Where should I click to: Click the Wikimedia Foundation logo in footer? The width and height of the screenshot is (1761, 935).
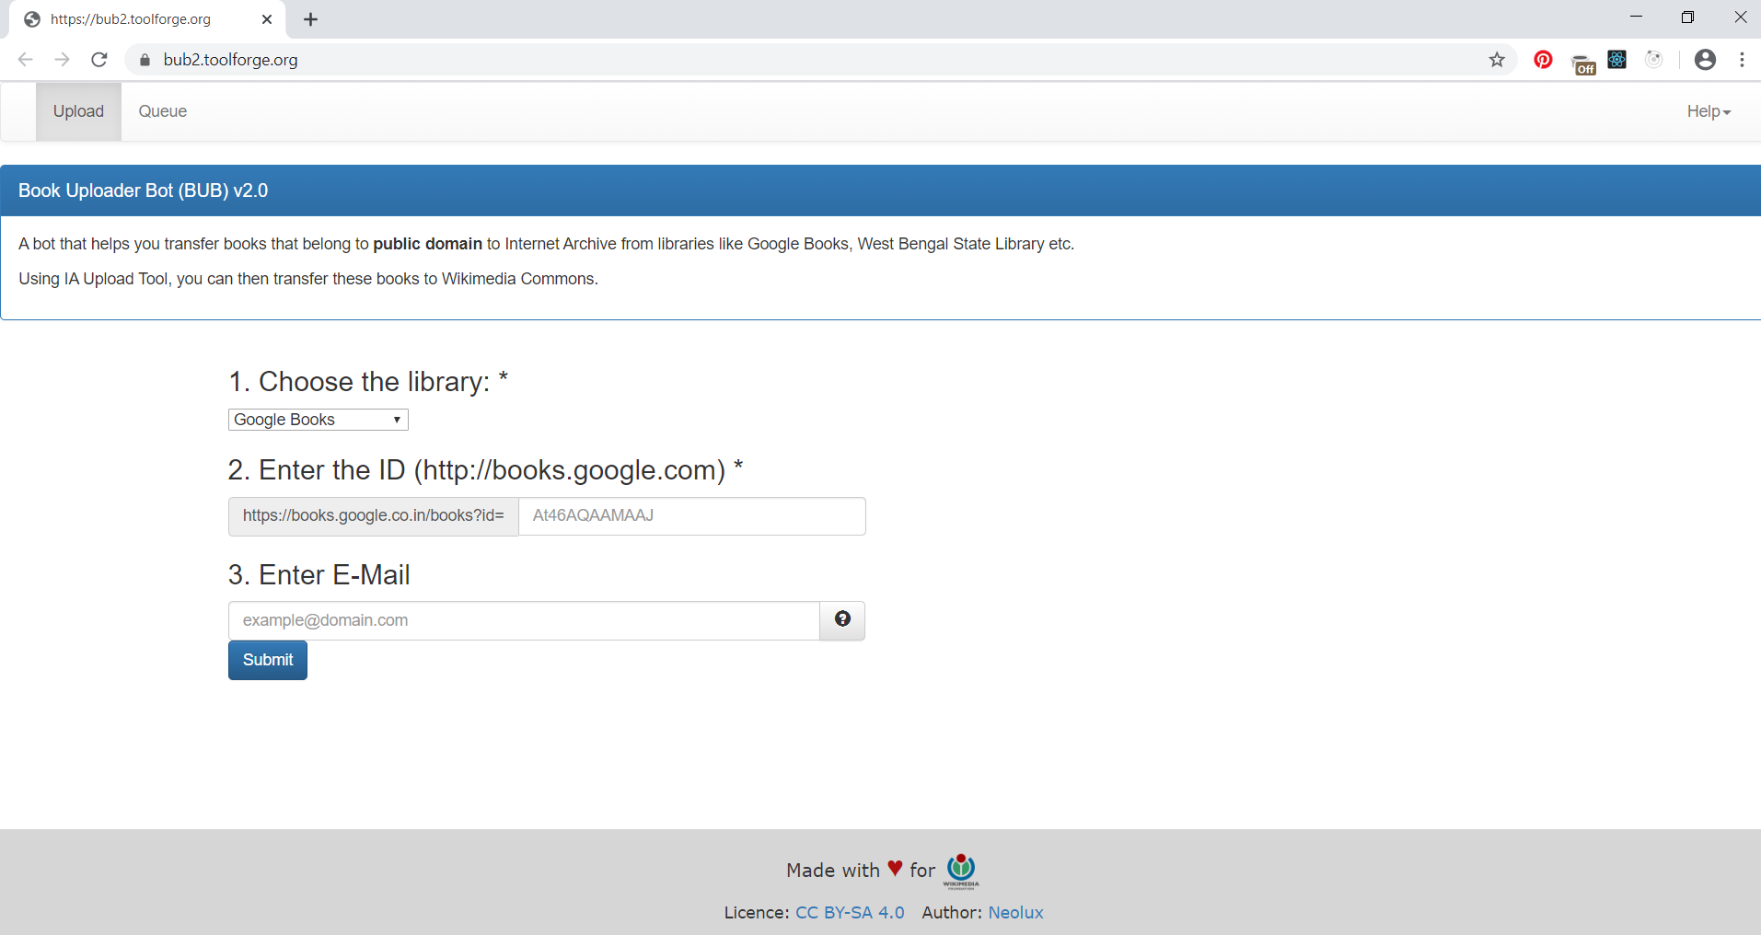(x=961, y=871)
